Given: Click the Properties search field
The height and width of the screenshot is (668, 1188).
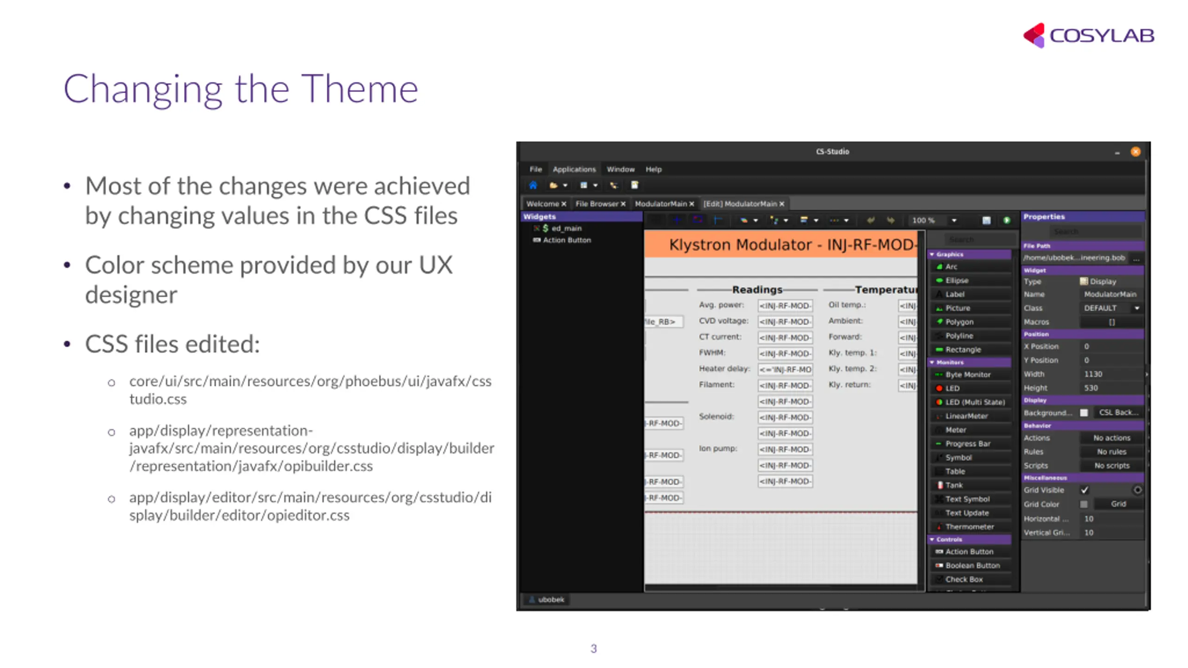Looking at the screenshot, I should tap(1095, 232).
